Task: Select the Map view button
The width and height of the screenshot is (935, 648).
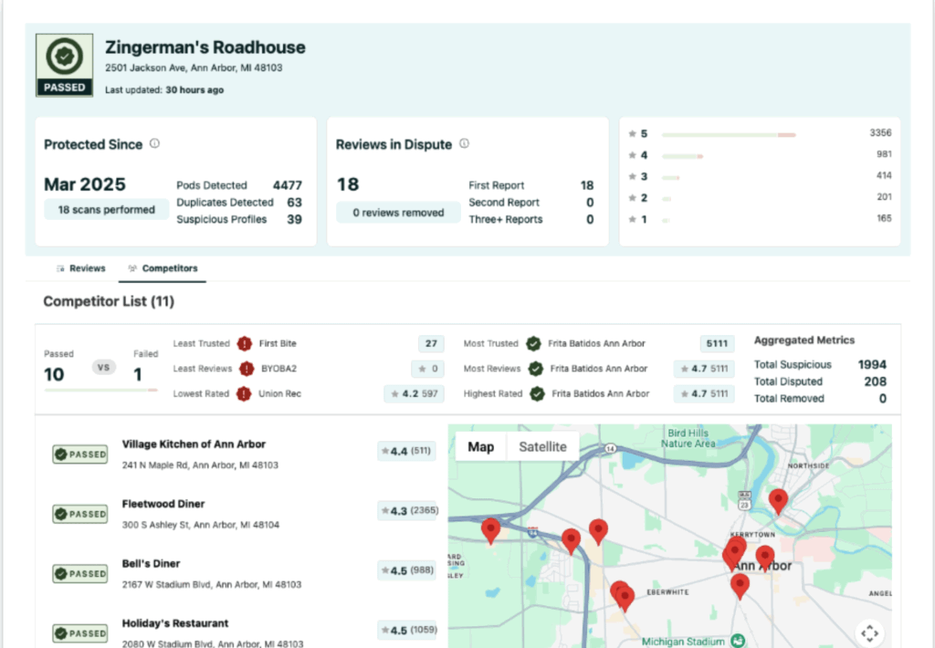Action: click(480, 447)
